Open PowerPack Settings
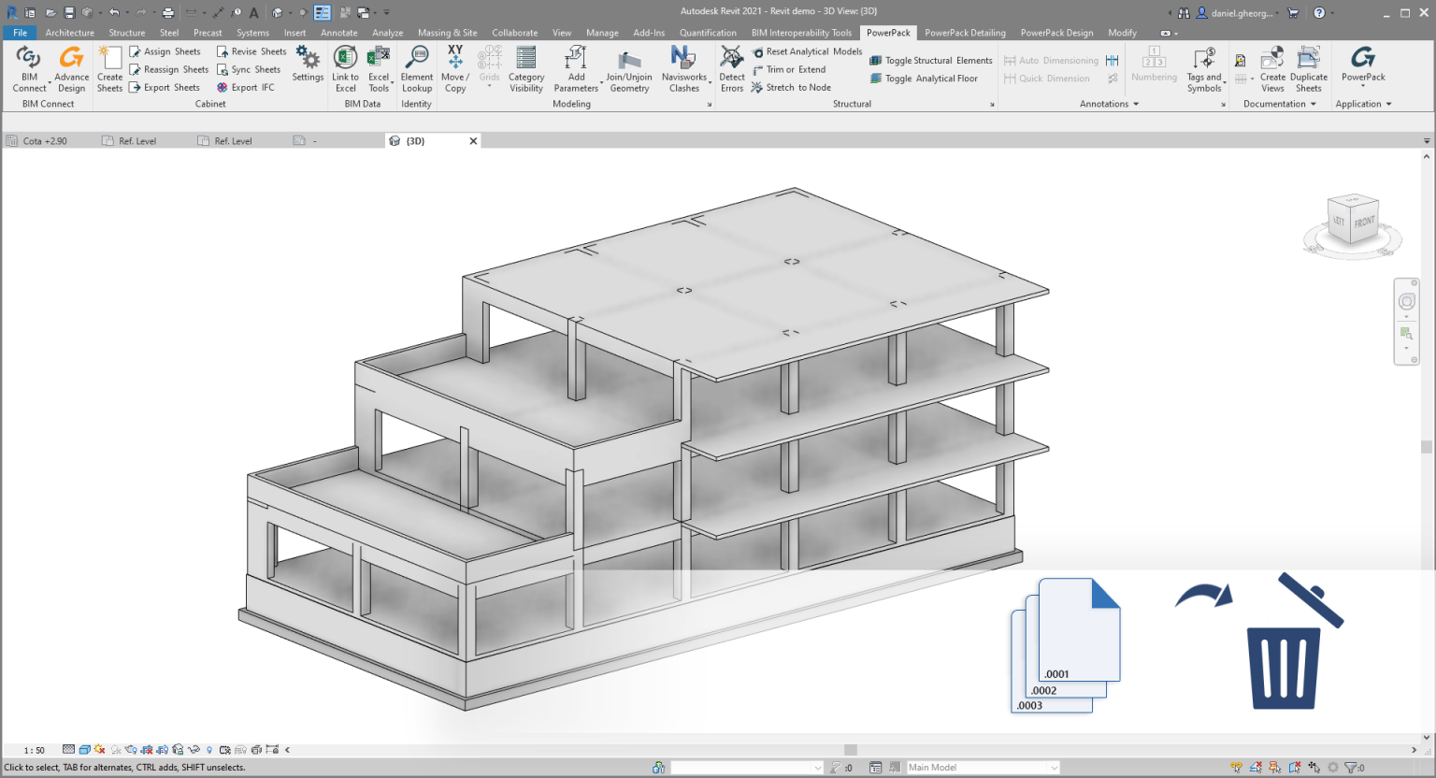 click(x=308, y=68)
